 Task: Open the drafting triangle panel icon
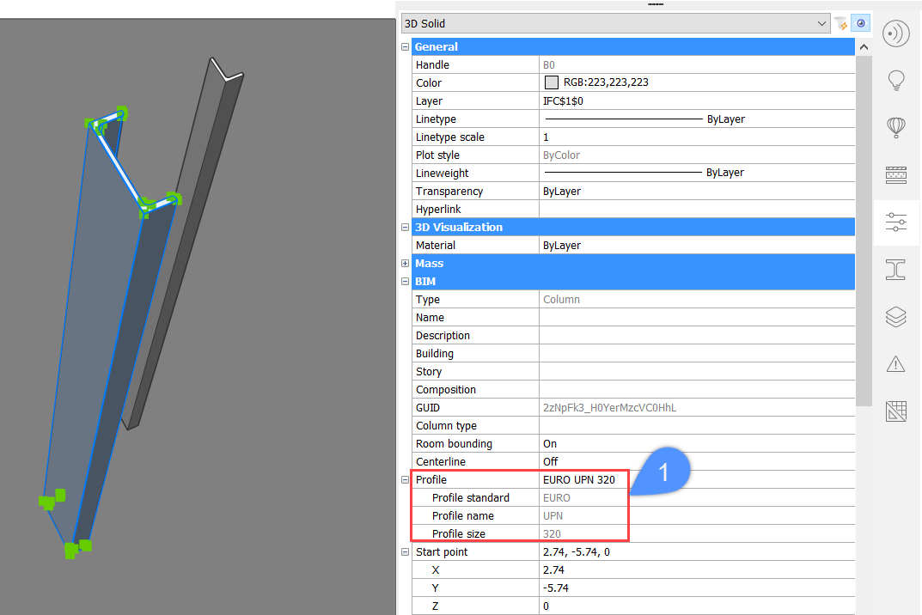pos(896,411)
